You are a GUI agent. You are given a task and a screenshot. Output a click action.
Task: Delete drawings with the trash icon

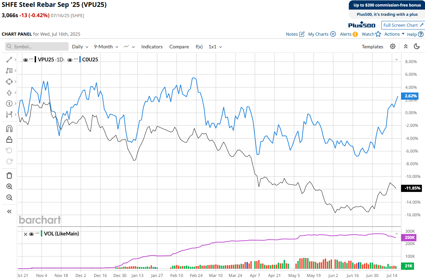coord(9,175)
